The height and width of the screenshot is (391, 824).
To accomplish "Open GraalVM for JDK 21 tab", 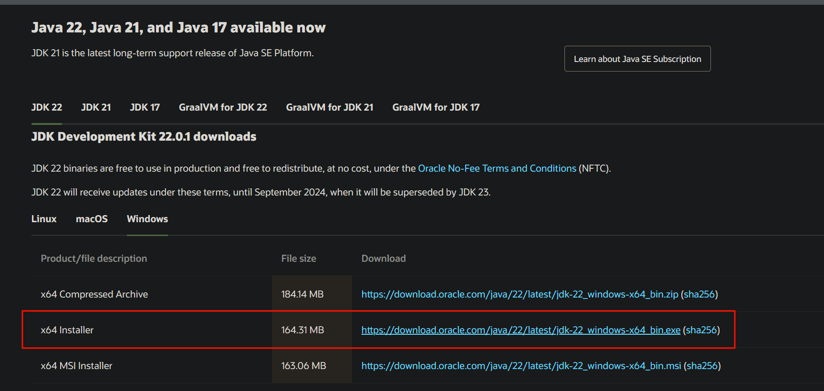I will [x=329, y=107].
